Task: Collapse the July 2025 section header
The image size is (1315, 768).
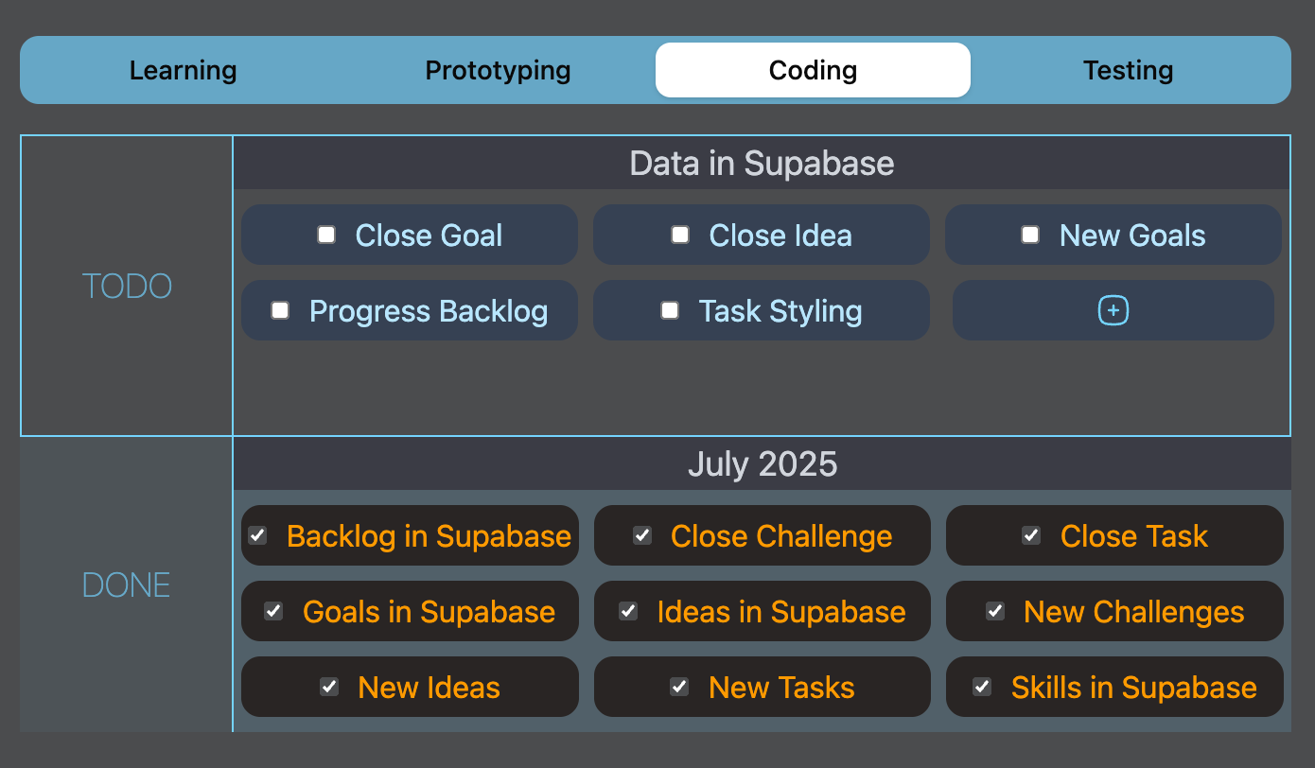Action: (x=762, y=464)
